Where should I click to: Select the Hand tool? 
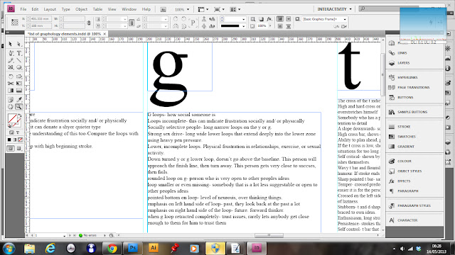[11, 107]
